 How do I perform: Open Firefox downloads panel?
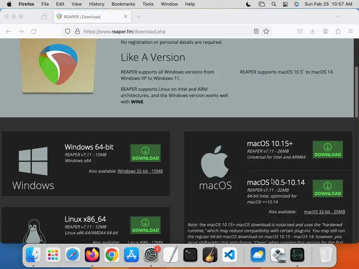312,31
